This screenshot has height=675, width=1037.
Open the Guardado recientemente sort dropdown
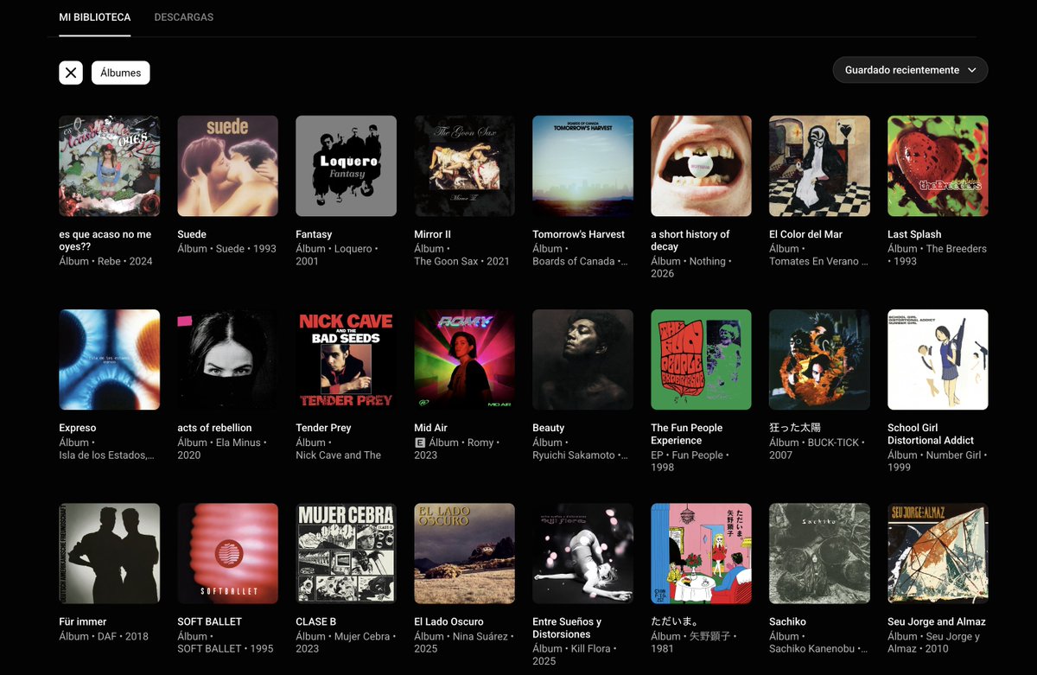point(910,70)
